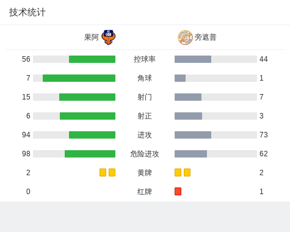Click the FC Goa team logo
The height and width of the screenshot is (232, 290).
pyautogui.click(x=109, y=37)
